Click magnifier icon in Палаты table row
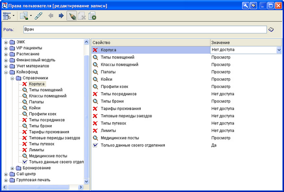This screenshot has width=284, height=192. (x=95, y=72)
